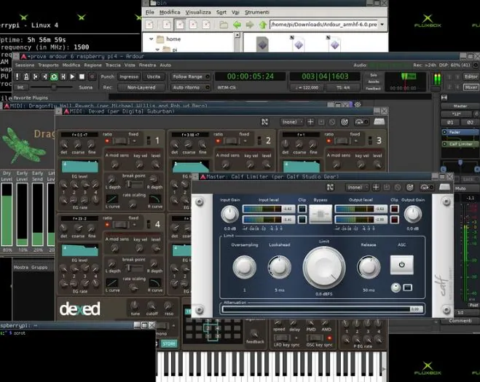The width and height of the screenshot is (480, 382).
Task: Toggle the ASC power button in Calf Limiter
Action: coord(401,265)
